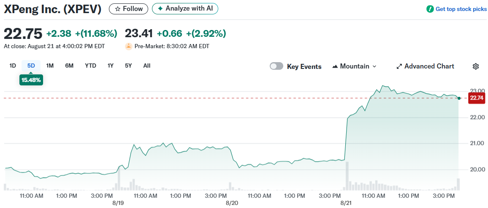Click the XPeng Inc. (XPEV) title
The image size is (488, 208).
(53, 9)
